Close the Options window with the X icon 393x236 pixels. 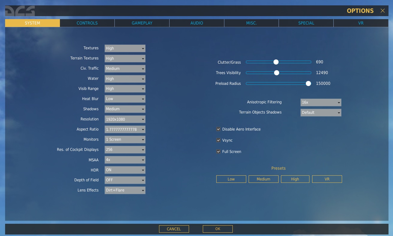383,11
